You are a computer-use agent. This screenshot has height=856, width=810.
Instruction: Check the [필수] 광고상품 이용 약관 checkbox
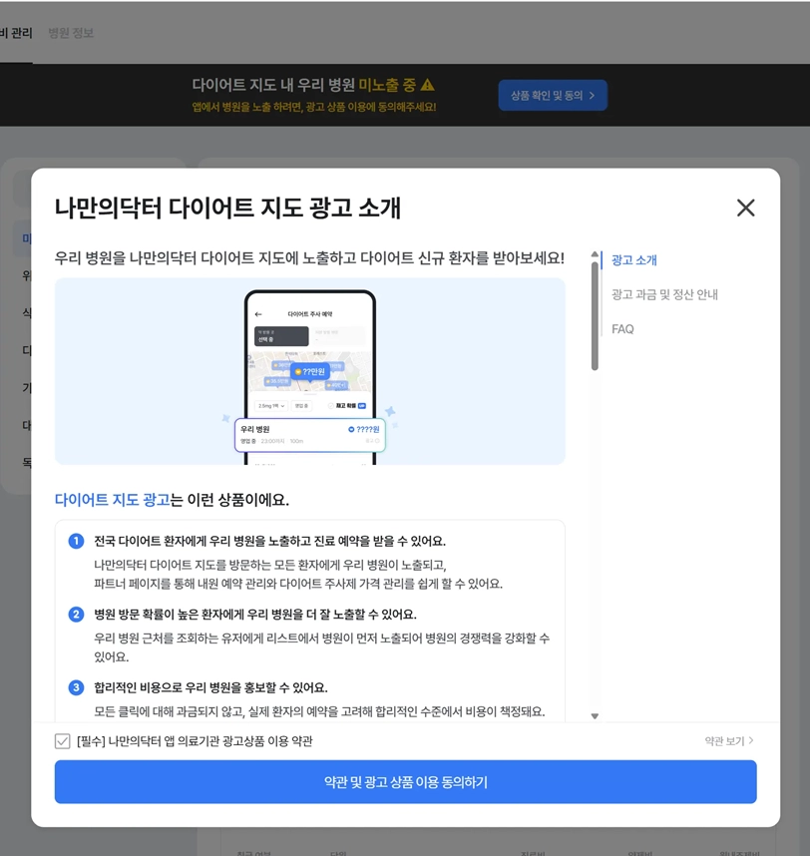coord(62,741)
